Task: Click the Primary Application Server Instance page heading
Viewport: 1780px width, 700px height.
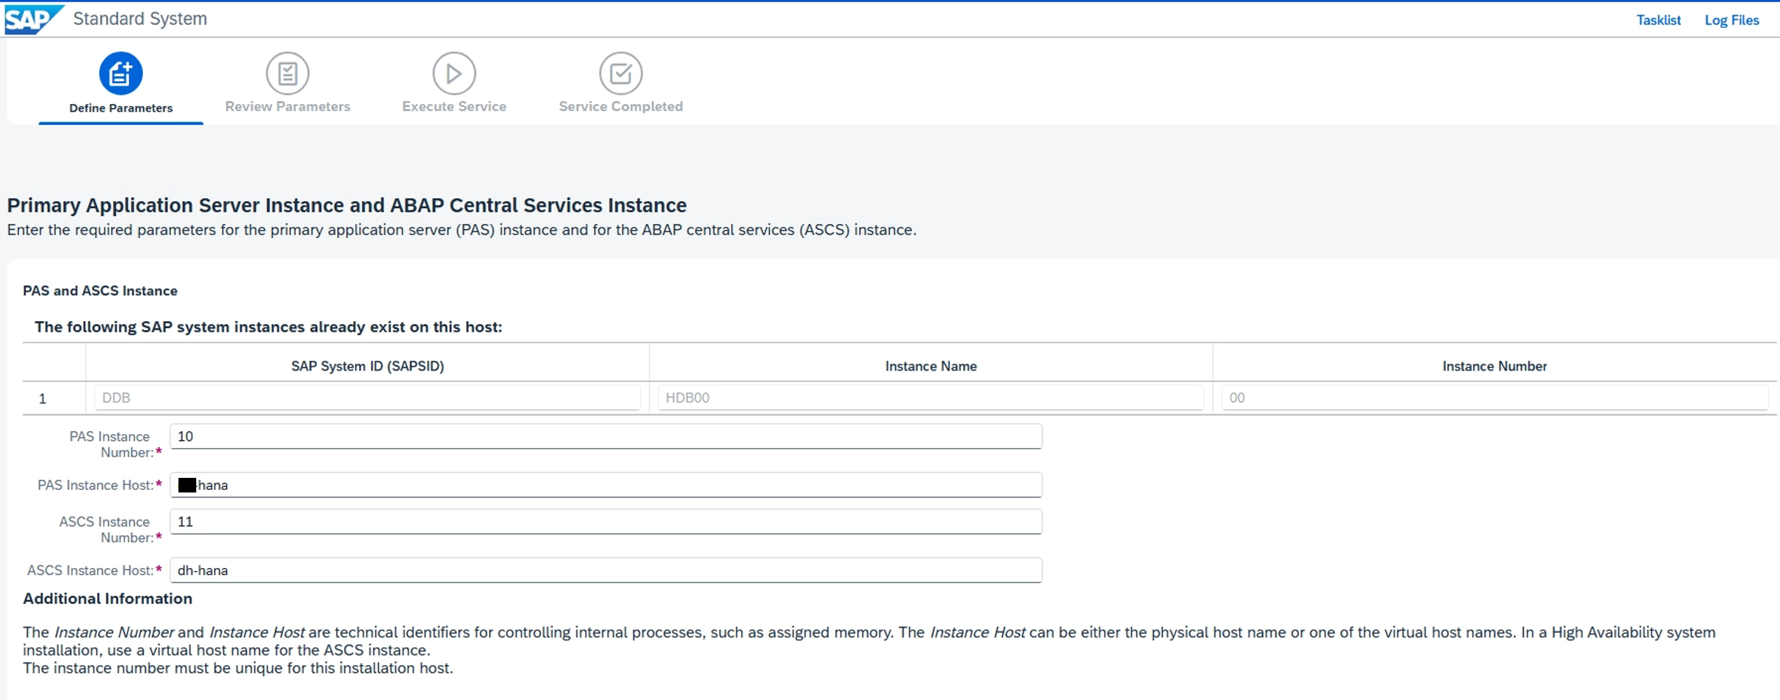Action: [347, 205]
